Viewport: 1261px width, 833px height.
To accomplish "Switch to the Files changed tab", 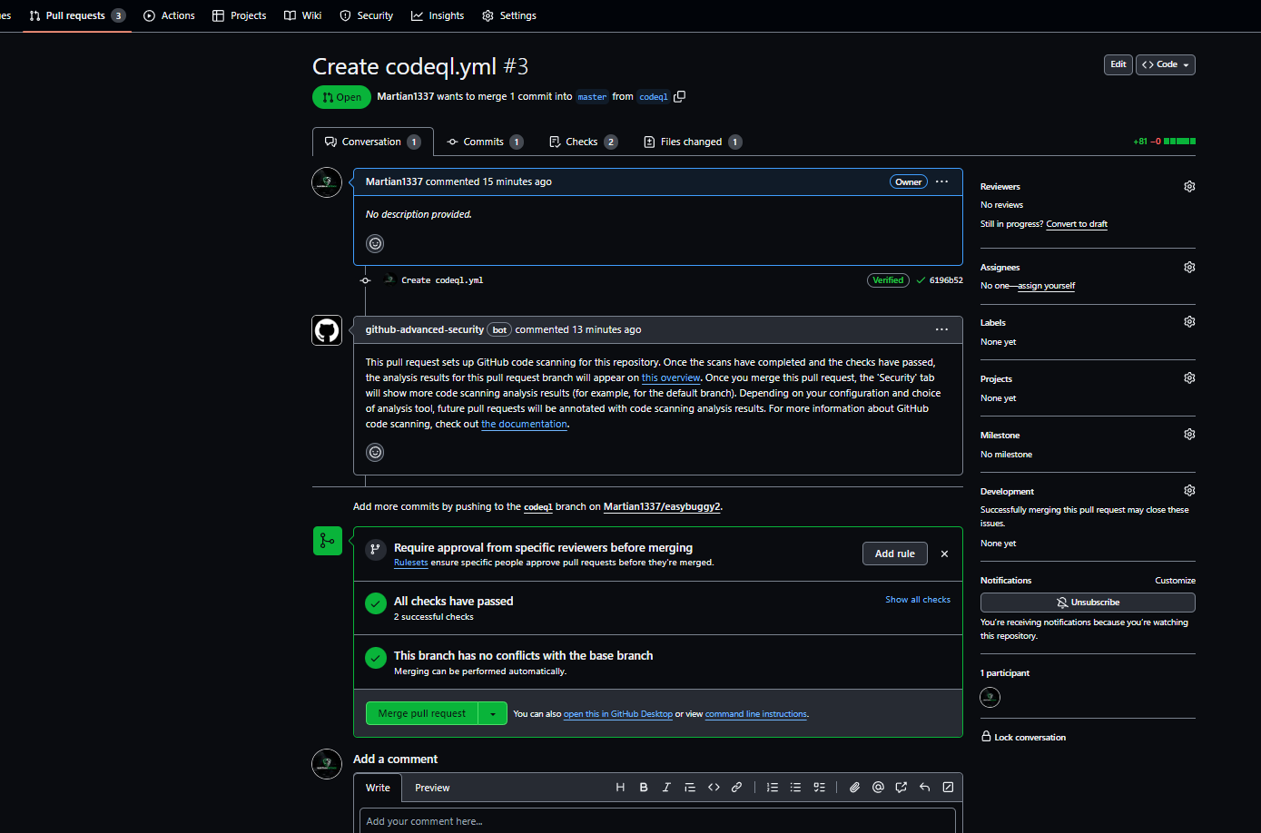I will (x=692, y=142).
